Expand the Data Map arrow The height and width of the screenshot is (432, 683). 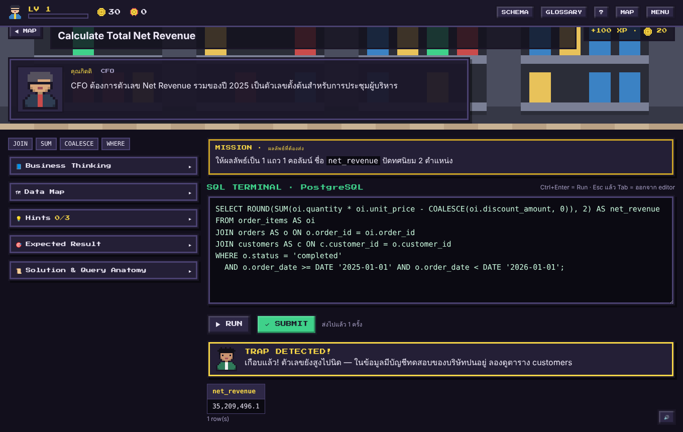tap(190, 192)
